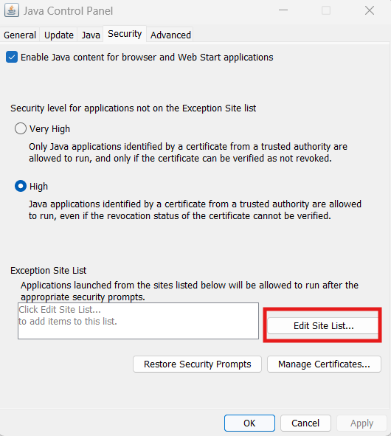
Task: Open Edit Site List dialog
Action: tap(323, 325)
